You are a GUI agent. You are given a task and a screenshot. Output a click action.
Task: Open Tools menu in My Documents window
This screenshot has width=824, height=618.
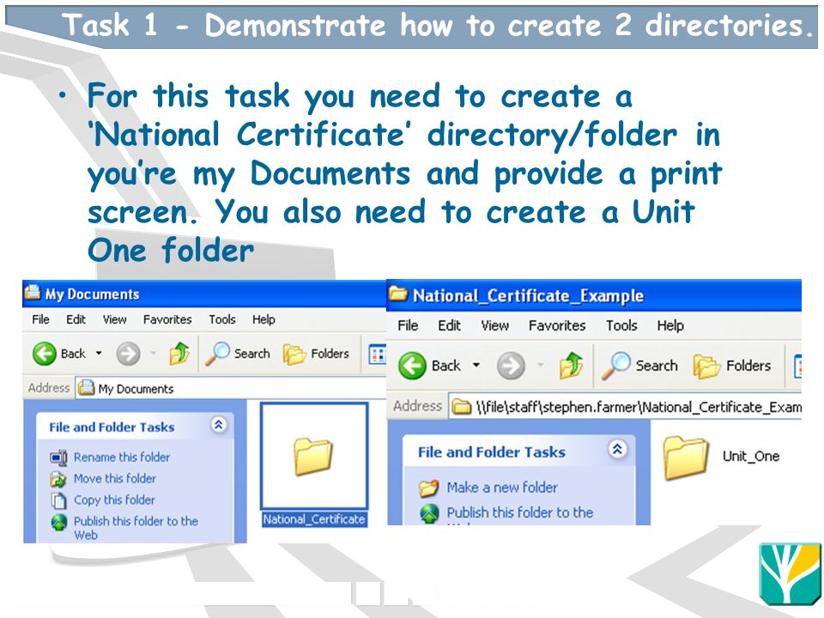pos(222,319)
